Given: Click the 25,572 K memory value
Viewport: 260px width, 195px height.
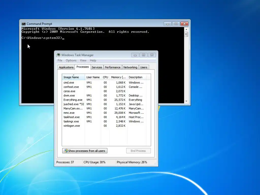Looking at the screenshot, I should pyautogui.click(x=120, y=100).
